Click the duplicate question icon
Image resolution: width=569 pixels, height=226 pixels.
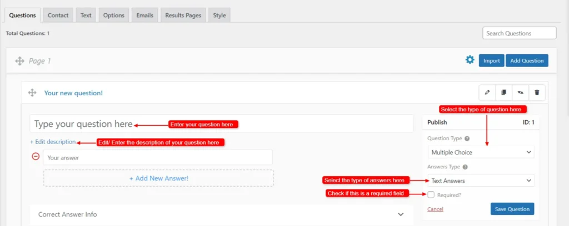pyautogui.click(x=504, y=93)
